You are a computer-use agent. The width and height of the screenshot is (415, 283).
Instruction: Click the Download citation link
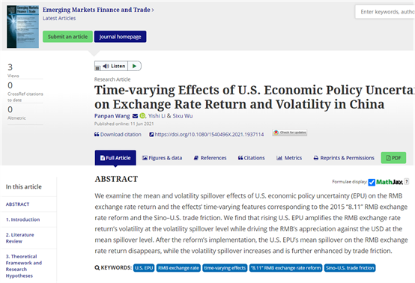[x=118, y=134]
